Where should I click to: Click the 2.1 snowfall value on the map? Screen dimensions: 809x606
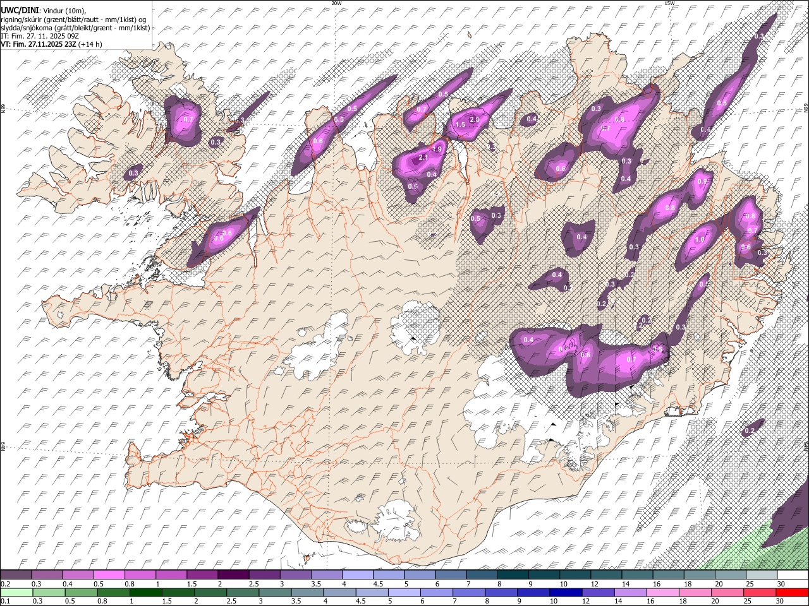pos(423,157)
